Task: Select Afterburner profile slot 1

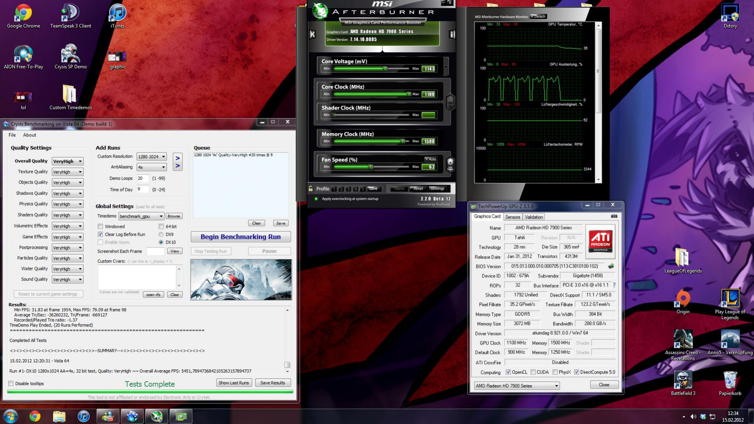Action: [334, 189]
